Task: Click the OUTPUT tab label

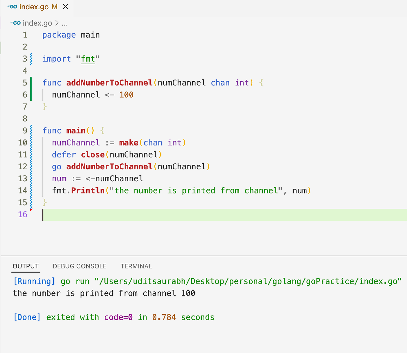Action: click(x=25, y=266)
